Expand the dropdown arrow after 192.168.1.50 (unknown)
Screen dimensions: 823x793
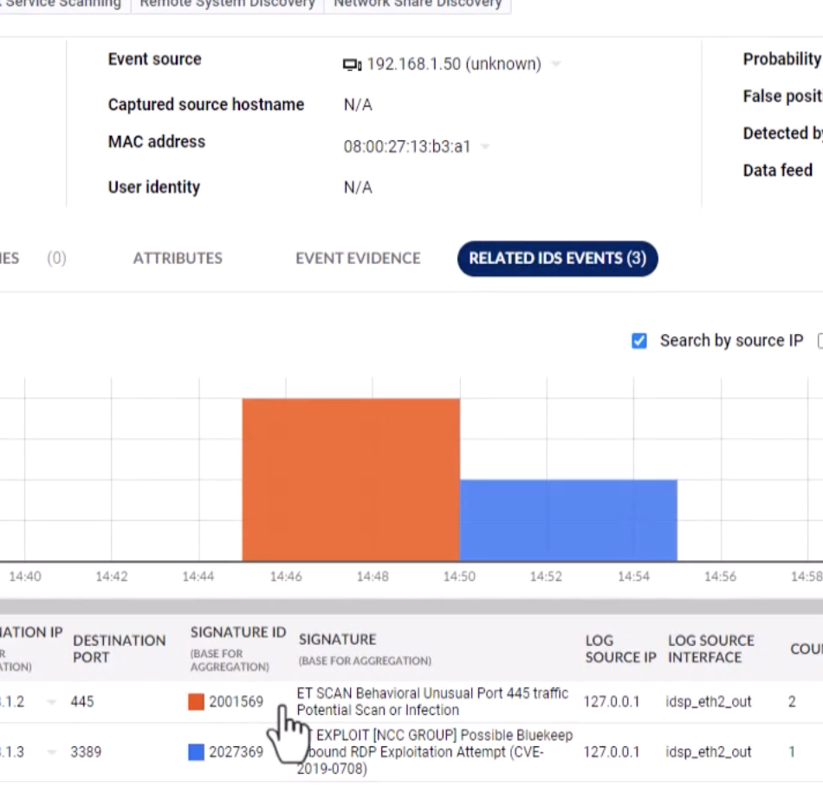(556, 65)
